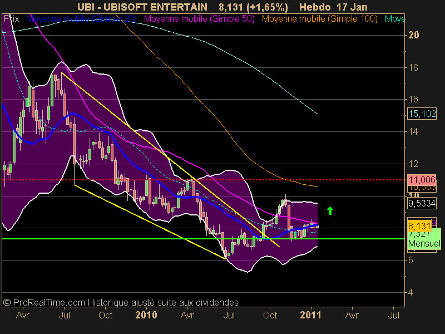Click the "20" price axis value
This screenshot has height=334, width=445.
[x=413, y=35]
